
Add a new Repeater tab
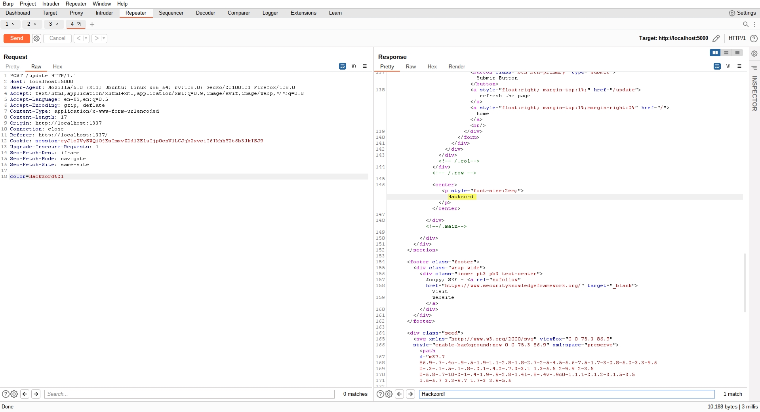pyautogui.click(x=92, y=25)
